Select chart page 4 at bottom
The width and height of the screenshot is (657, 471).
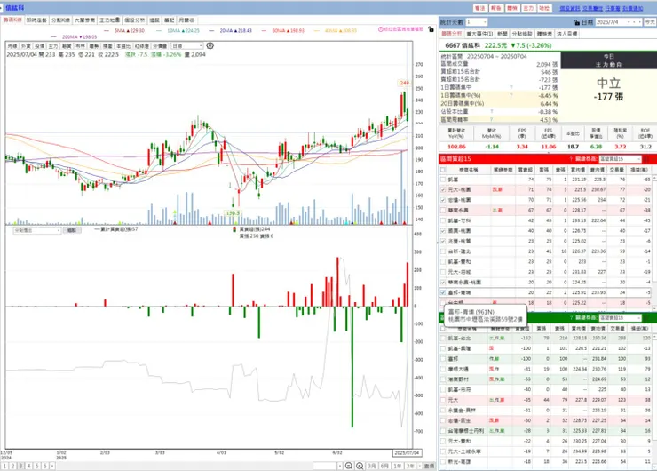[x=29, y=466]
